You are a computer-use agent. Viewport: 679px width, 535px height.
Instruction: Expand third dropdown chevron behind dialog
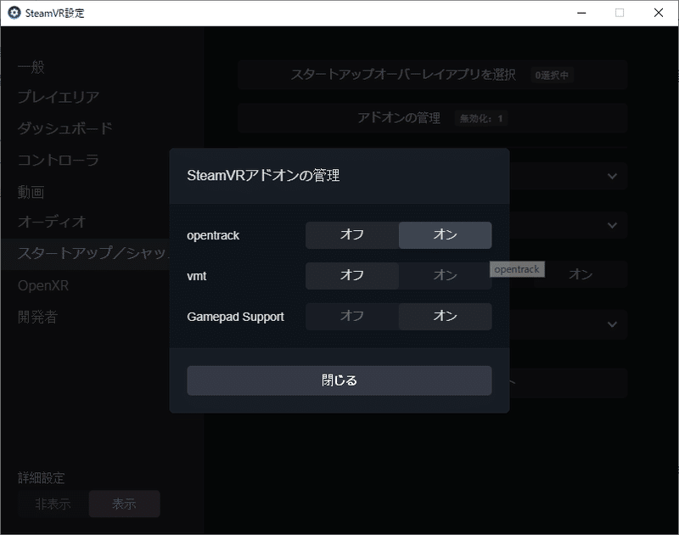coord(612,324)
